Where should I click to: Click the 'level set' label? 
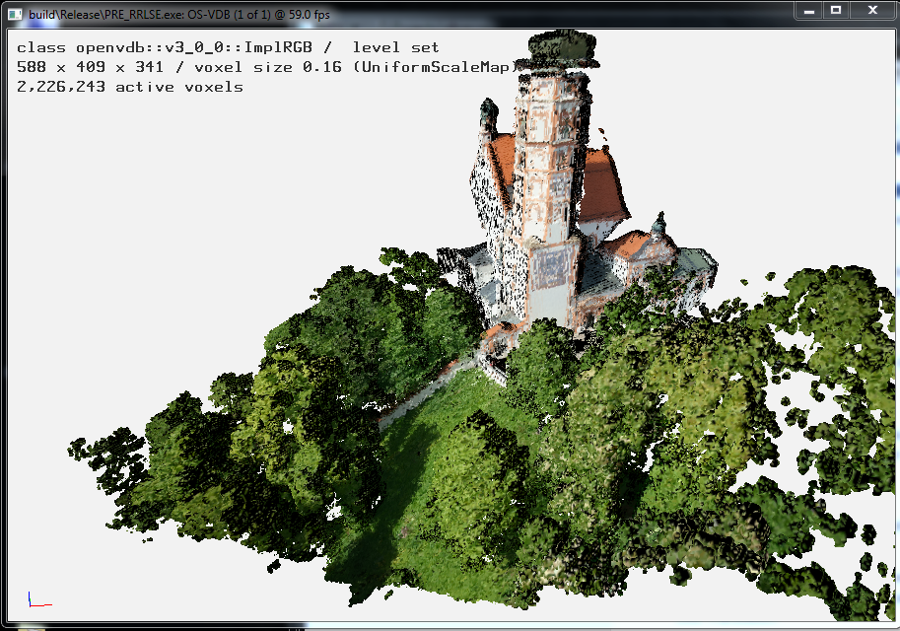coord(395,47)
